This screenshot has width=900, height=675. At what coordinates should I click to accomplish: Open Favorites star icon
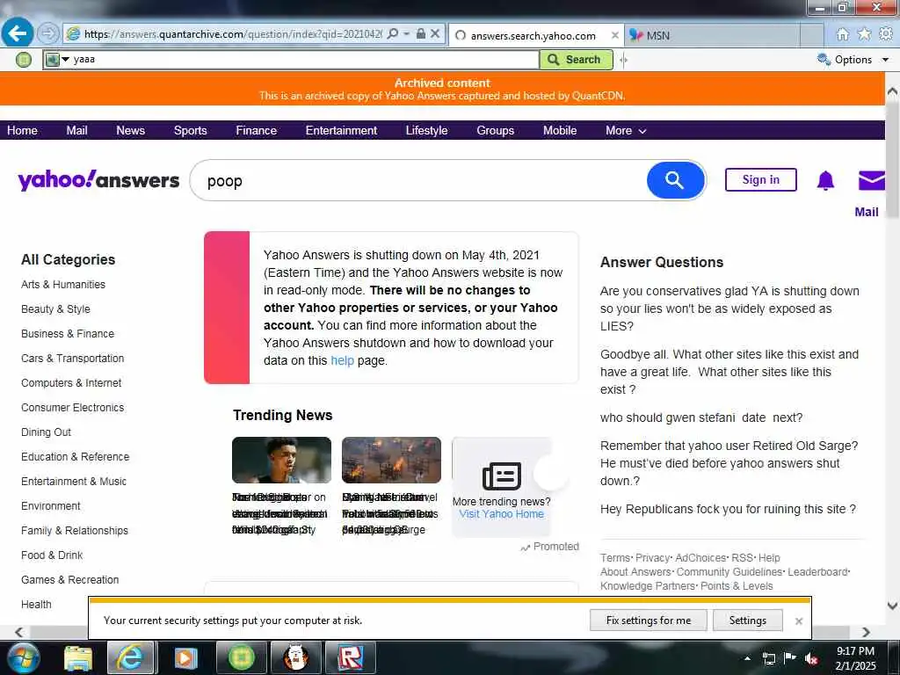click(864, 34)
